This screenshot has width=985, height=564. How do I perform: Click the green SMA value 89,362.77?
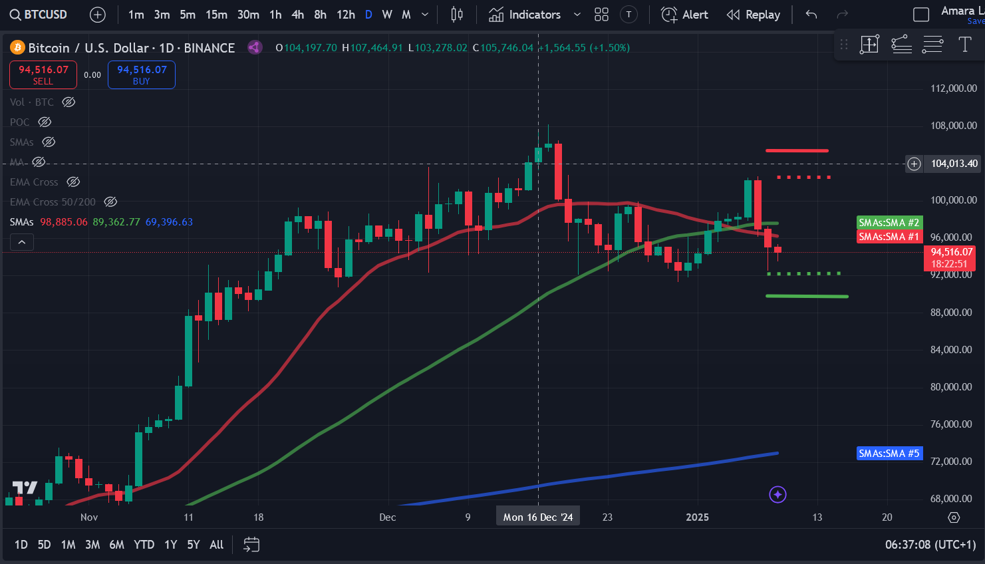pos(116,221)
